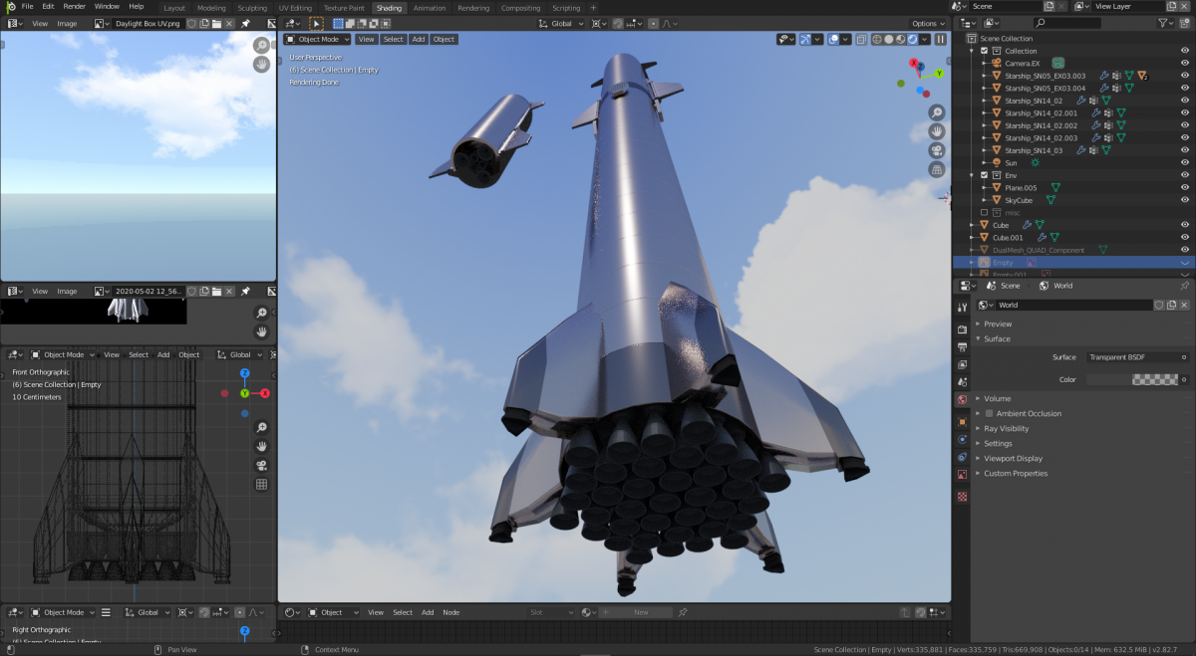Click the pin icon in properties header

(x=1184, y=286)
